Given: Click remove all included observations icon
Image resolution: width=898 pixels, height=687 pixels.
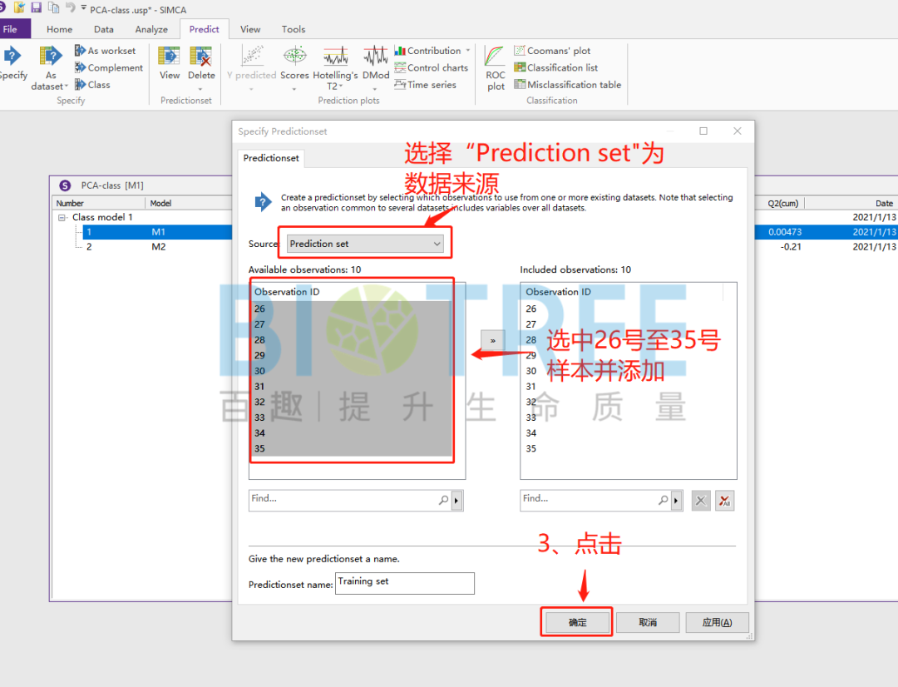Looking at the screenshot, I should point(724,500).
